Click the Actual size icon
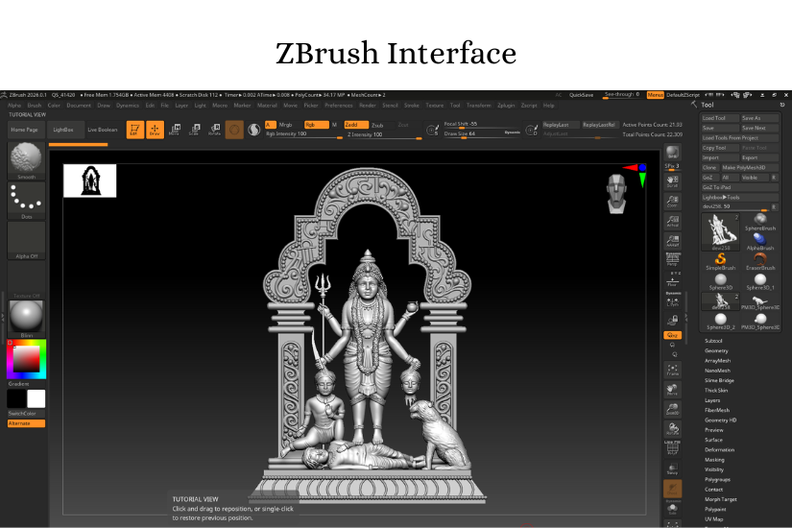This screenshot has width=792, height=528. (x=672, y=221)
